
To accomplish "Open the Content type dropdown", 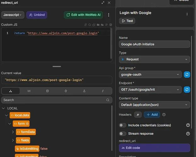I will coord(154,105).
